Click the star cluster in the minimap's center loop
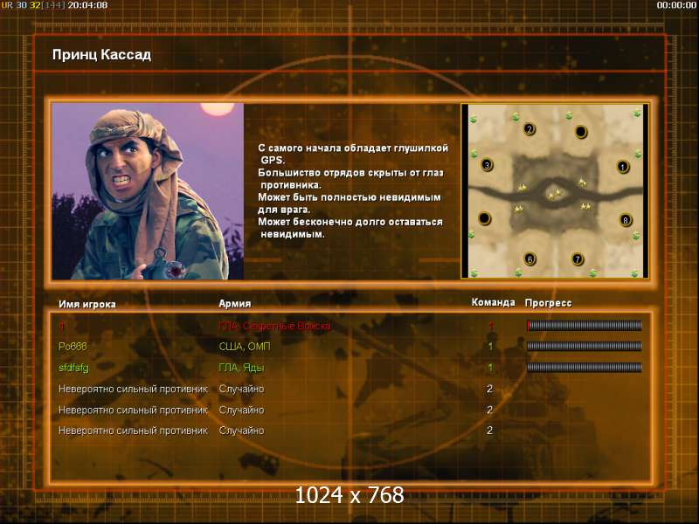 (555, 194)
